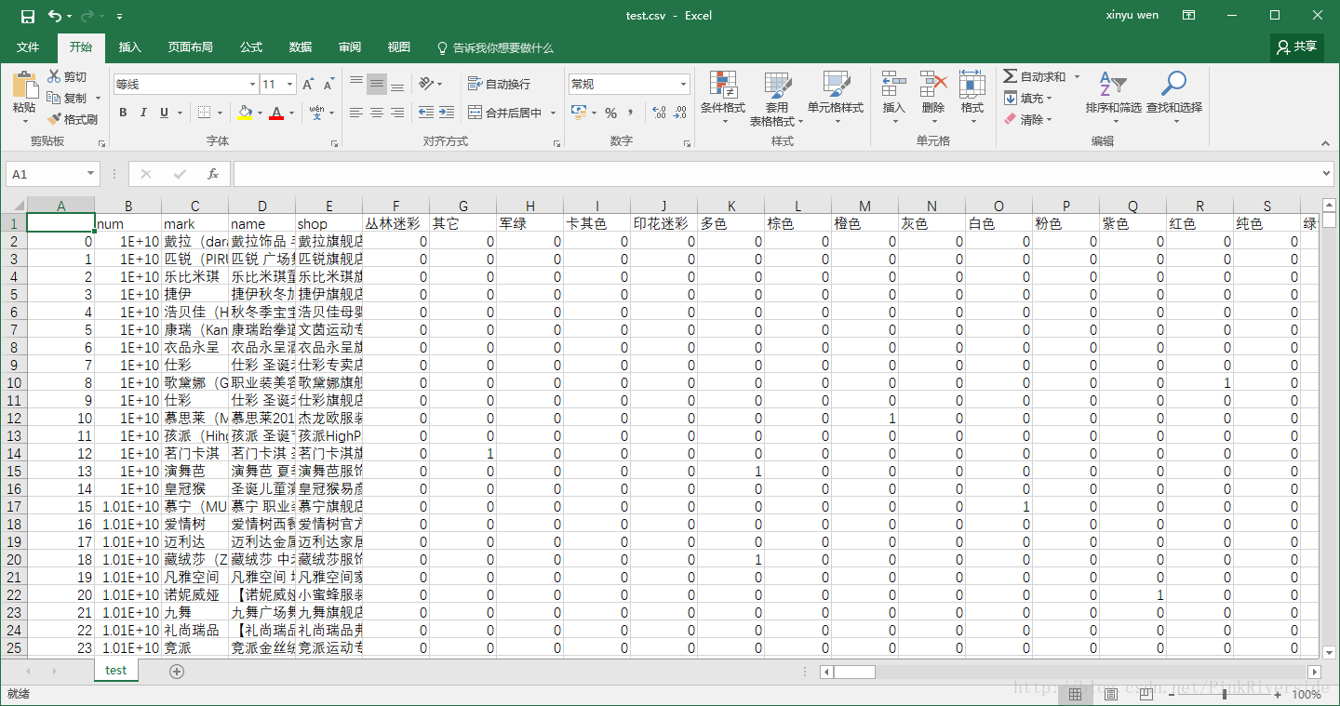Screen dimensions: 1340x706
Task: Toggle Wrap Text (自动换行)
Action: coord(500,84)
